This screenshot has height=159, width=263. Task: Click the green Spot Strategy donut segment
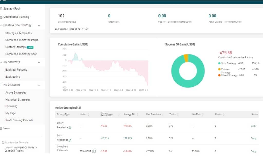click(188, 84)
